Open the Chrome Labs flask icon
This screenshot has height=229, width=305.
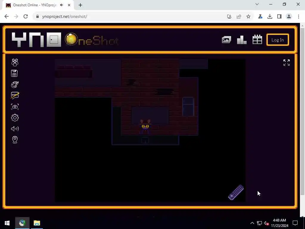(x=260, y=17)
